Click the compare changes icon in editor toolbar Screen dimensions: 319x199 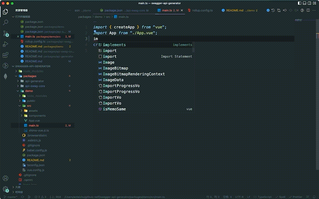(279, 11)
